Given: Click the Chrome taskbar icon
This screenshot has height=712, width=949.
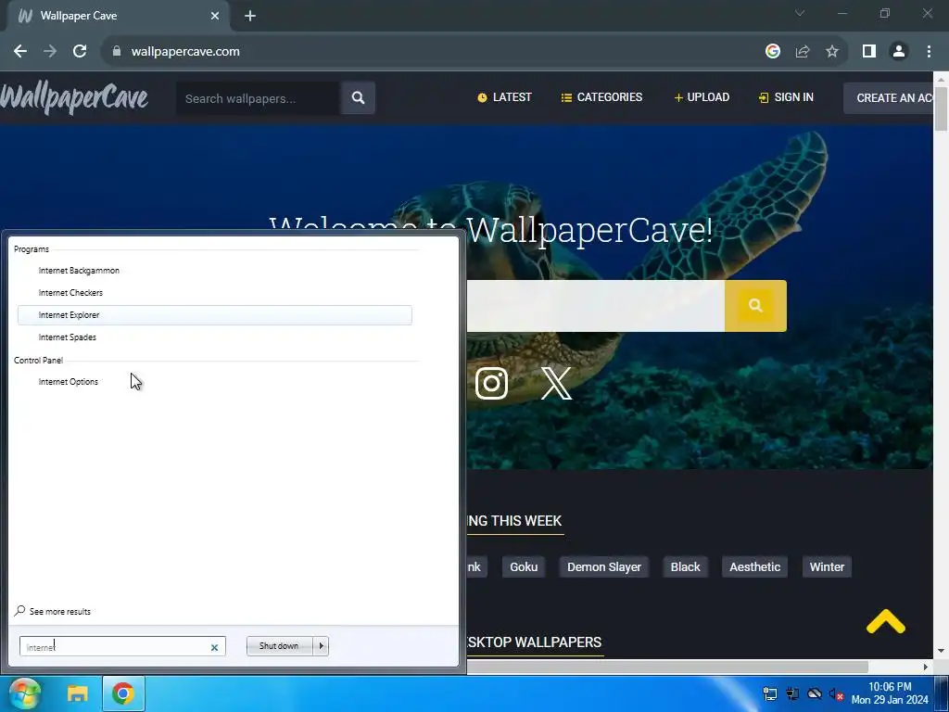Looking at the screenshot, I should pyautogui.click(x=123, y=693).
